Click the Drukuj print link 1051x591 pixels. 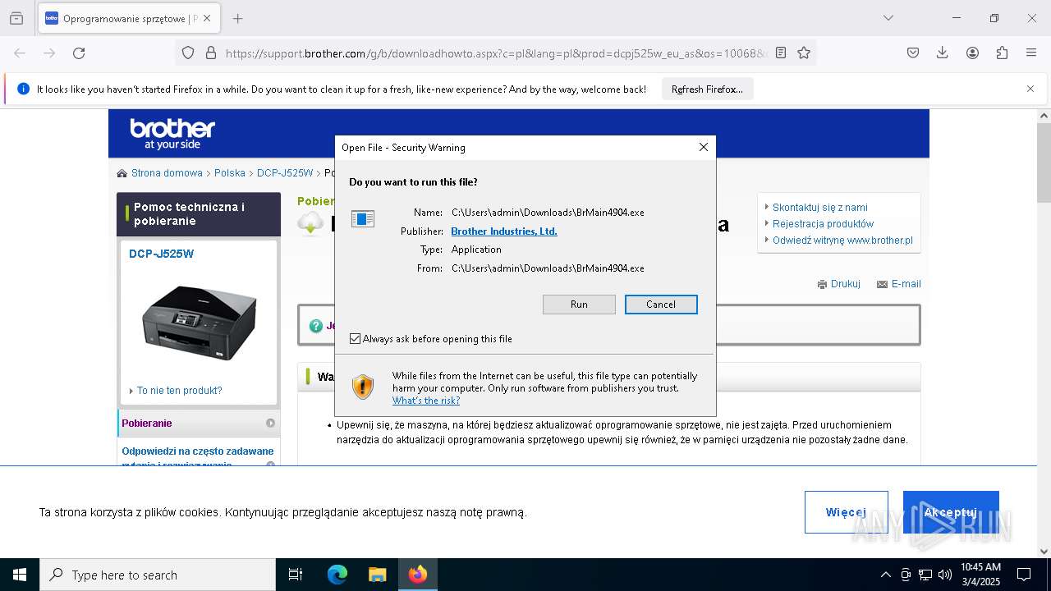point(845,284)
